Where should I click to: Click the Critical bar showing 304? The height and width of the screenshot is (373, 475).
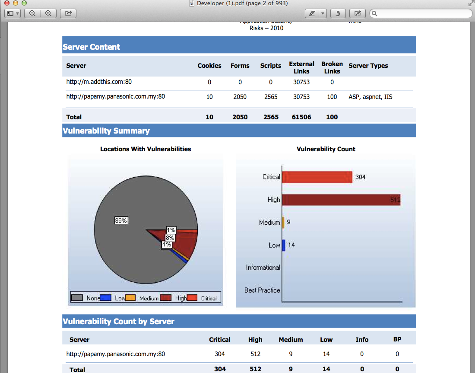point(317,177)
